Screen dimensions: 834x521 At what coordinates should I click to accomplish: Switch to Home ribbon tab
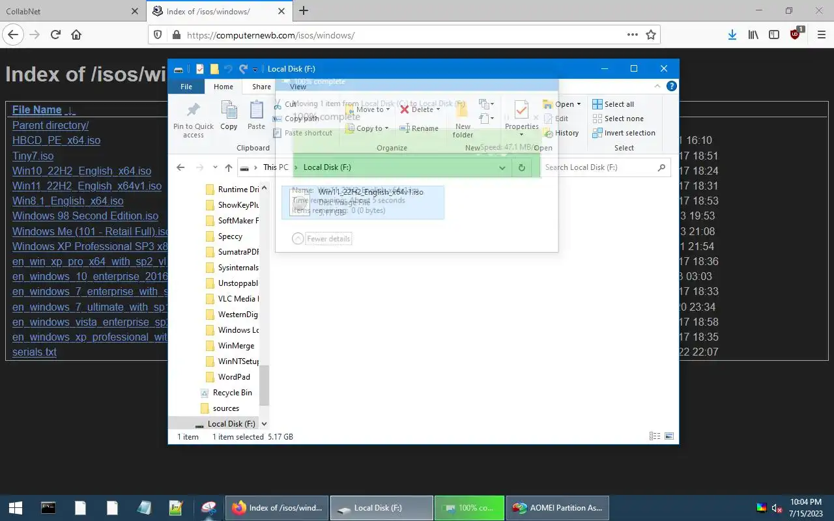223,87
